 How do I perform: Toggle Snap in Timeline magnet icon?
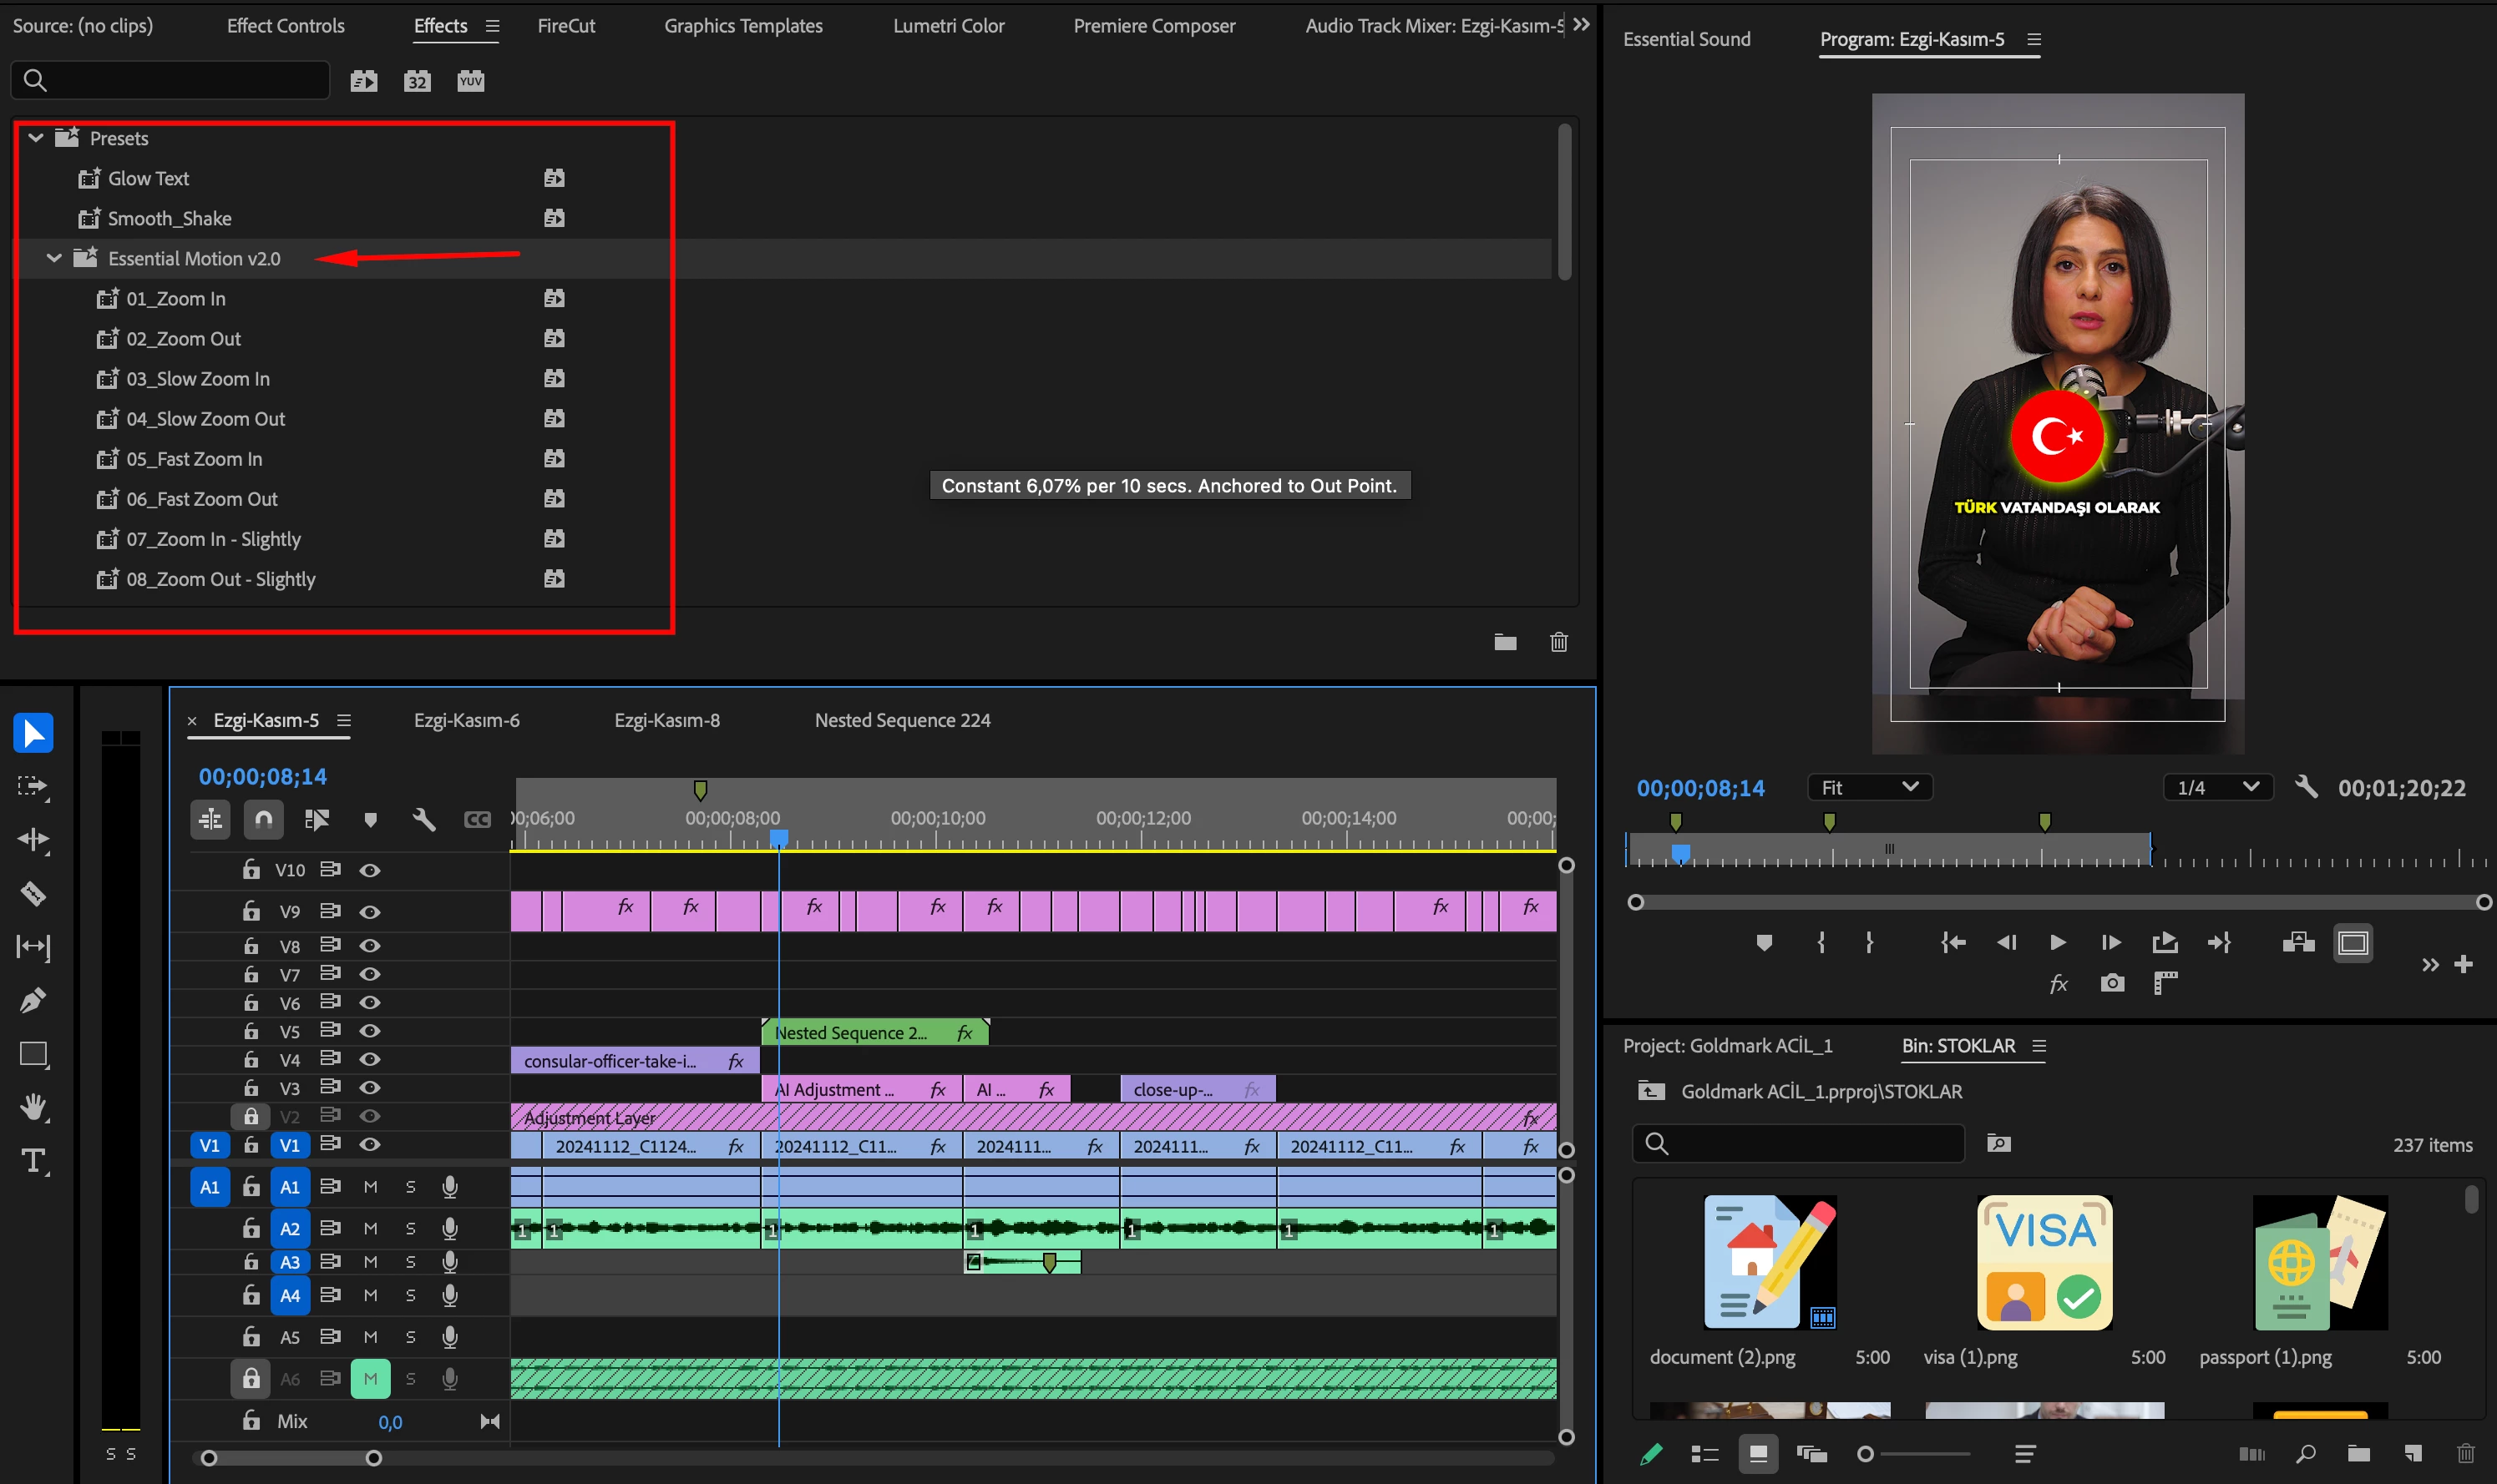pyautogui.click(x=263, y=820)
